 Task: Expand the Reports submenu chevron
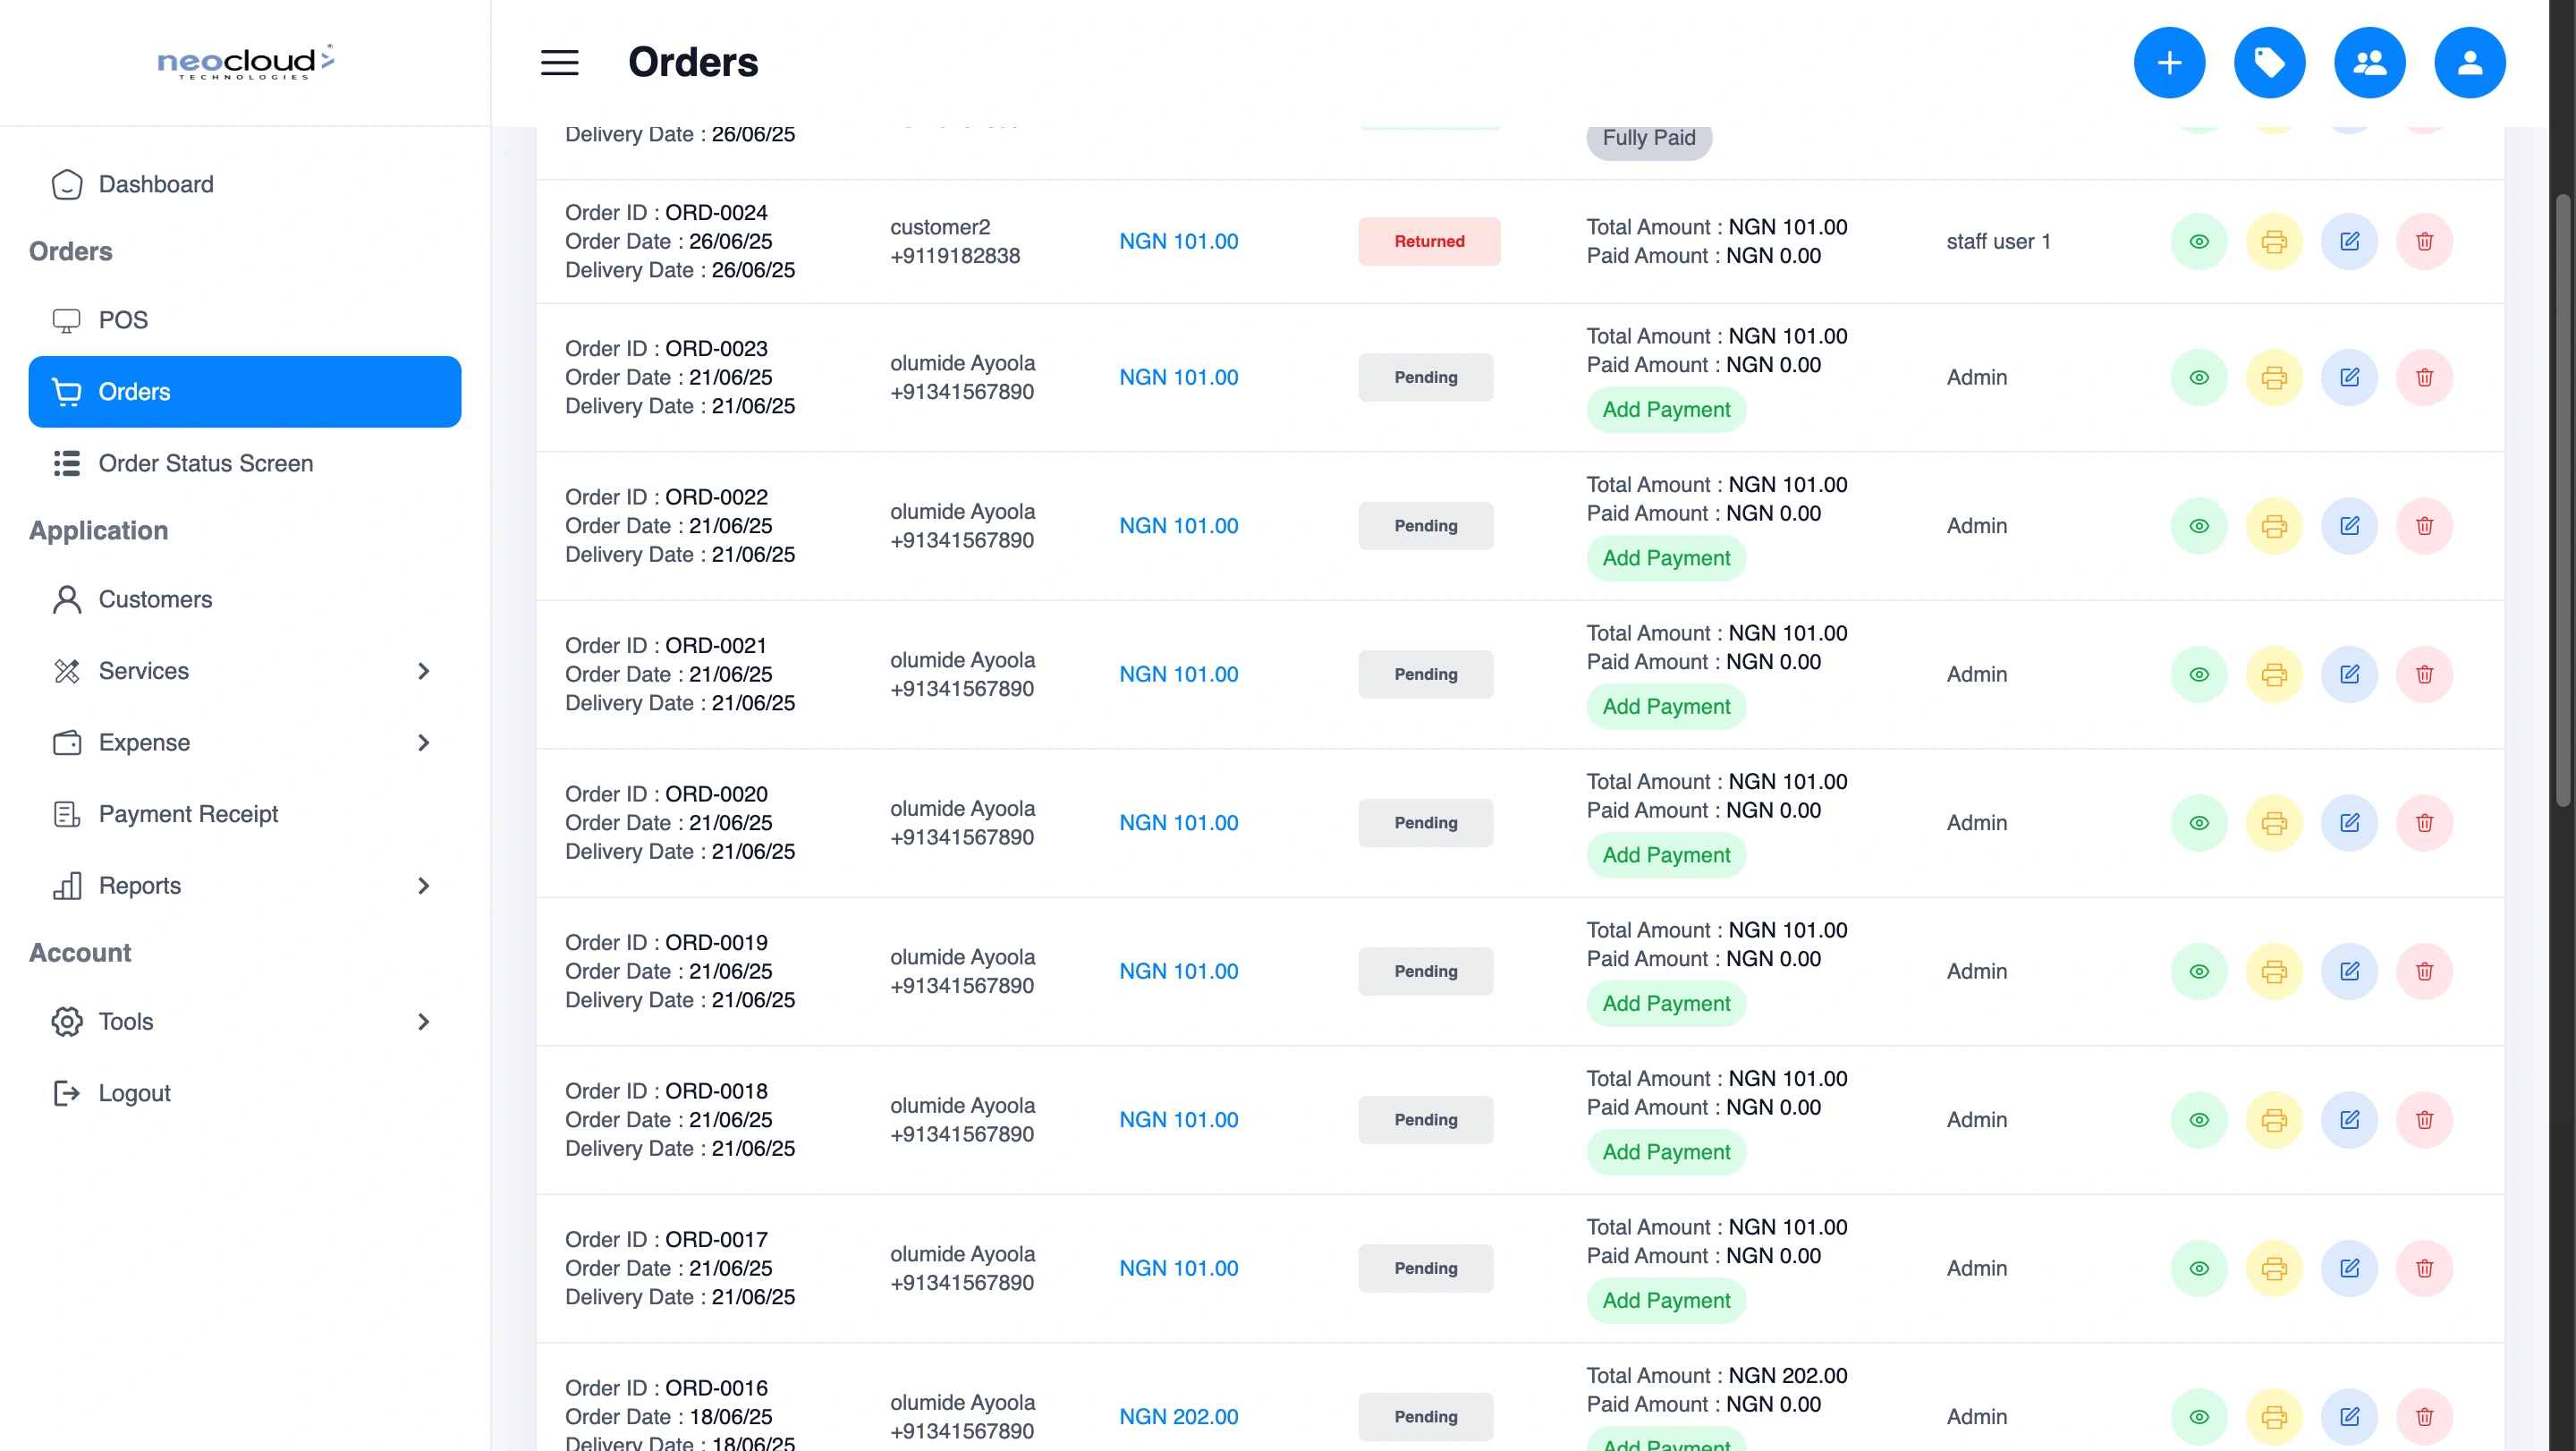click(x=423, y=886)
